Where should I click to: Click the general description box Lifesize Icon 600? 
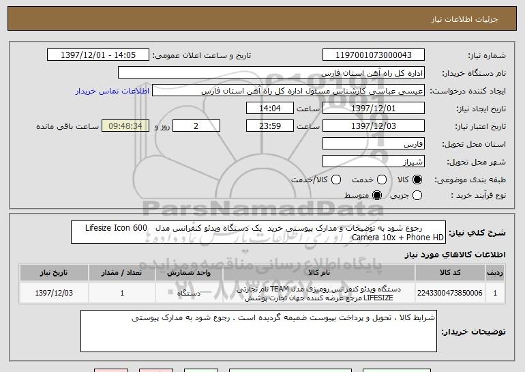(x=258, y=232)
